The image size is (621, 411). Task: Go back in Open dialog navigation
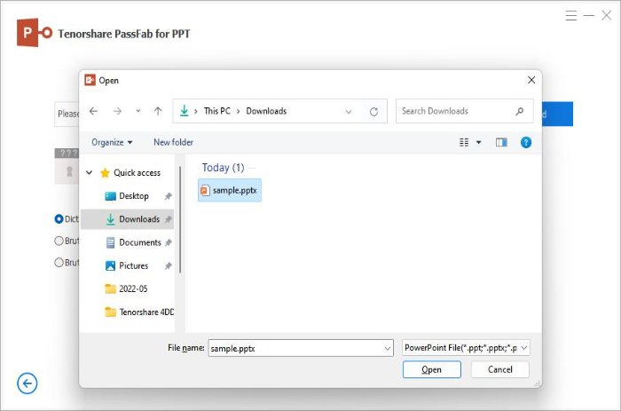coord(93,111)
